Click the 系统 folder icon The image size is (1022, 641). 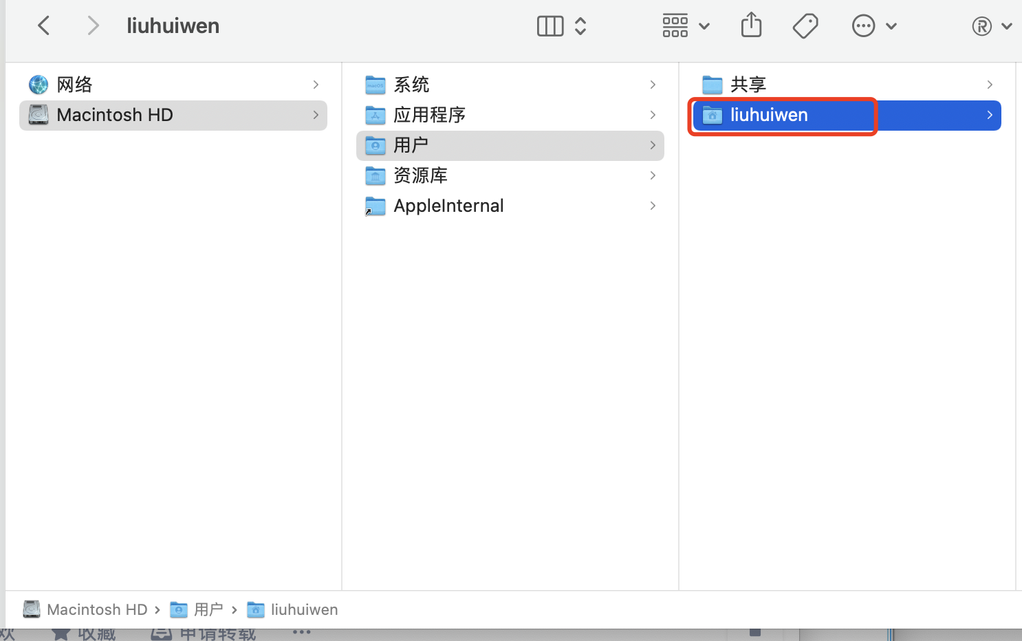click(x=375, y=85)
